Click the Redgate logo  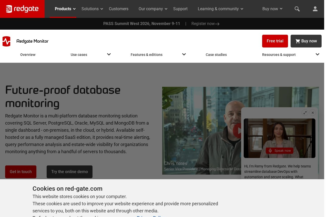pyautogui.click(x=22, y=9)
